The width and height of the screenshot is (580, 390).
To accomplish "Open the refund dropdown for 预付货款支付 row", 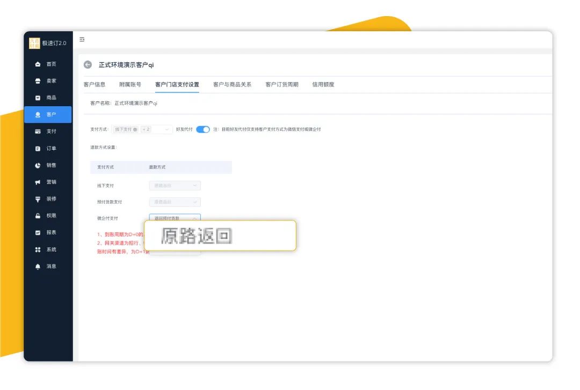I will pyautogui.click(x=175, y=202).
